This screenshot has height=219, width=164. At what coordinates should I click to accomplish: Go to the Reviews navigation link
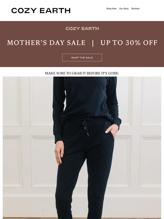coord(135,8)
